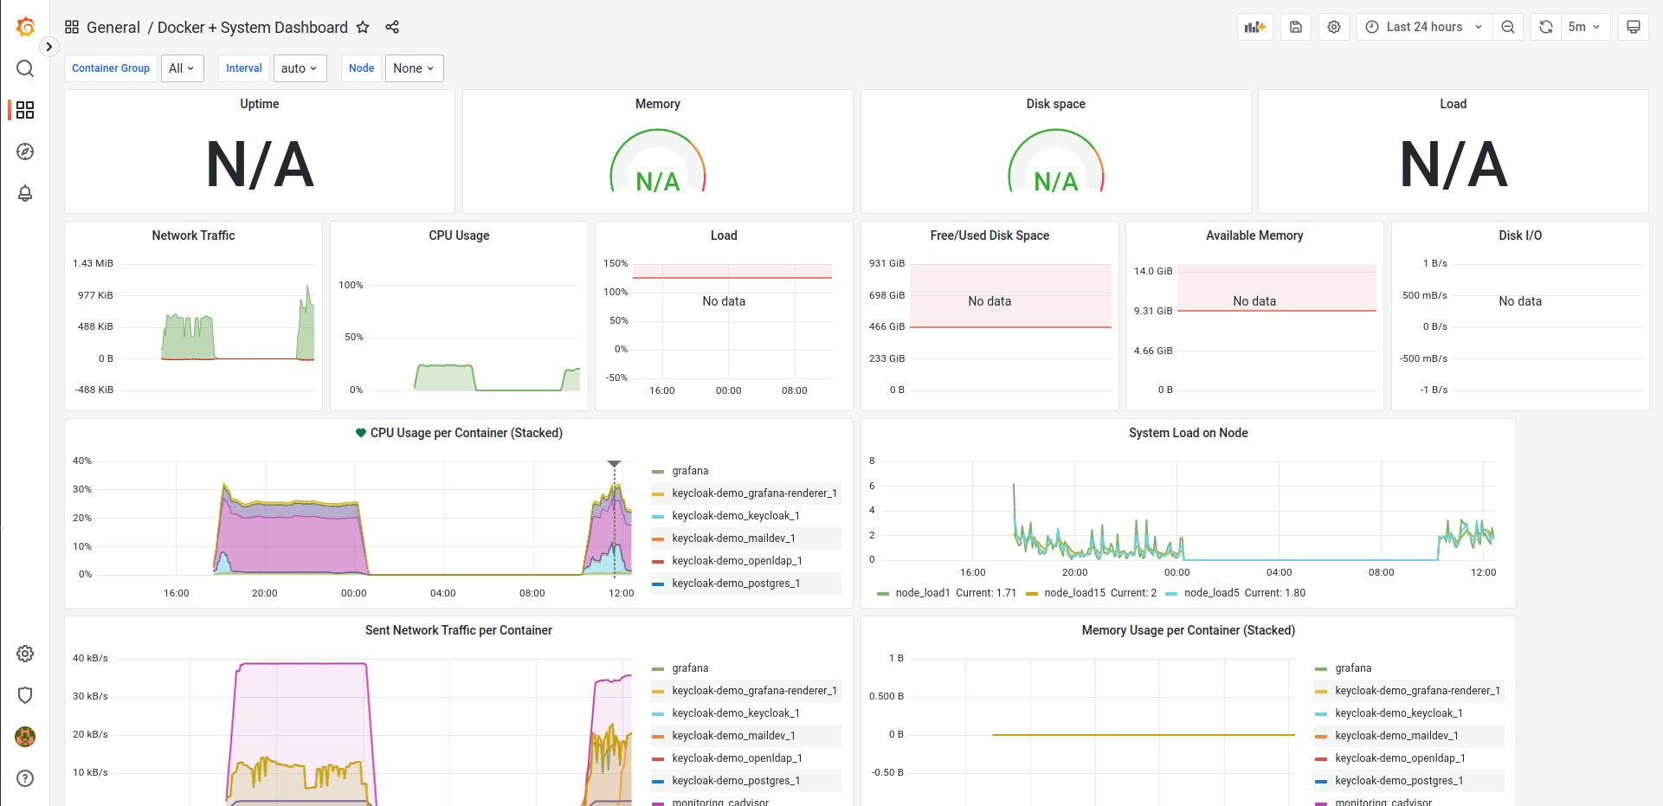The image size is (1663, 806).
Task: Save the dashboard with the disk icon
Action: coord(1296,27)
